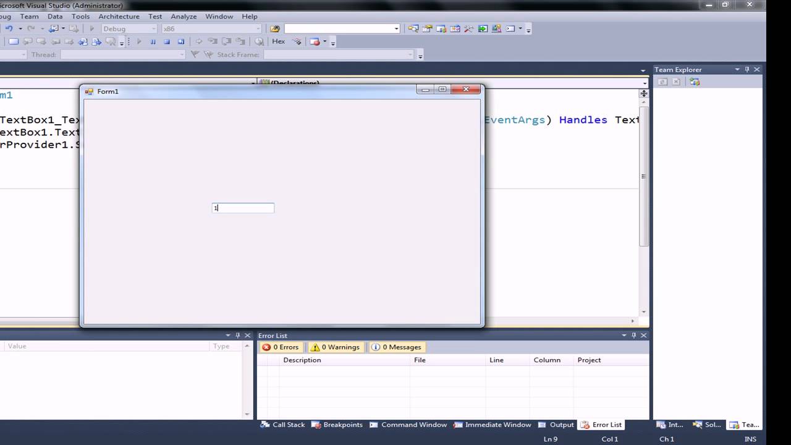Click the Step Into icon
The image size is (791, 445).
(213, 42)
